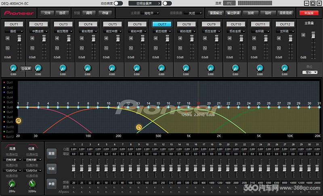The image size is (323, 196).
Task: Invert phase on the OUT10 channel
Action: tap(230, 48)
